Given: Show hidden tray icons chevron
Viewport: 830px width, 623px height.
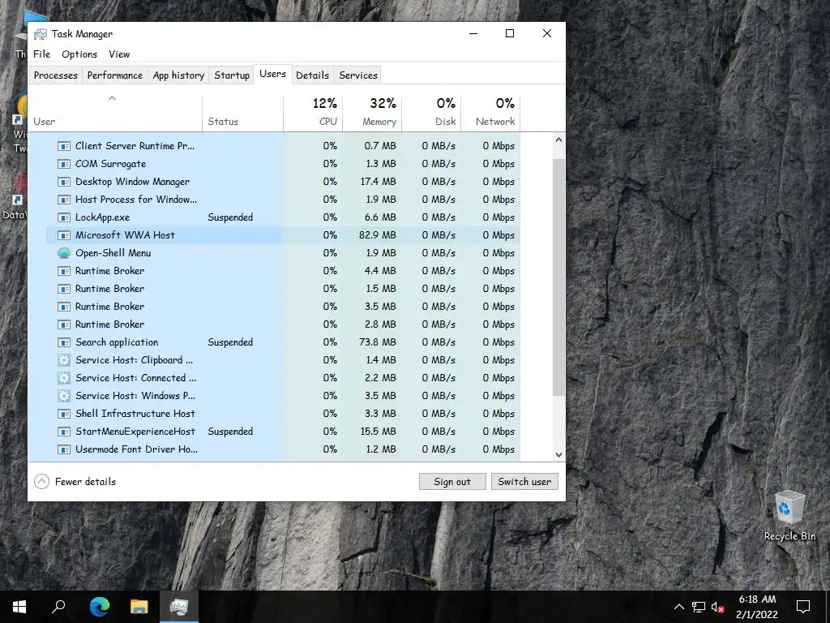Looking at the screenshot, I should click(679, 607).
